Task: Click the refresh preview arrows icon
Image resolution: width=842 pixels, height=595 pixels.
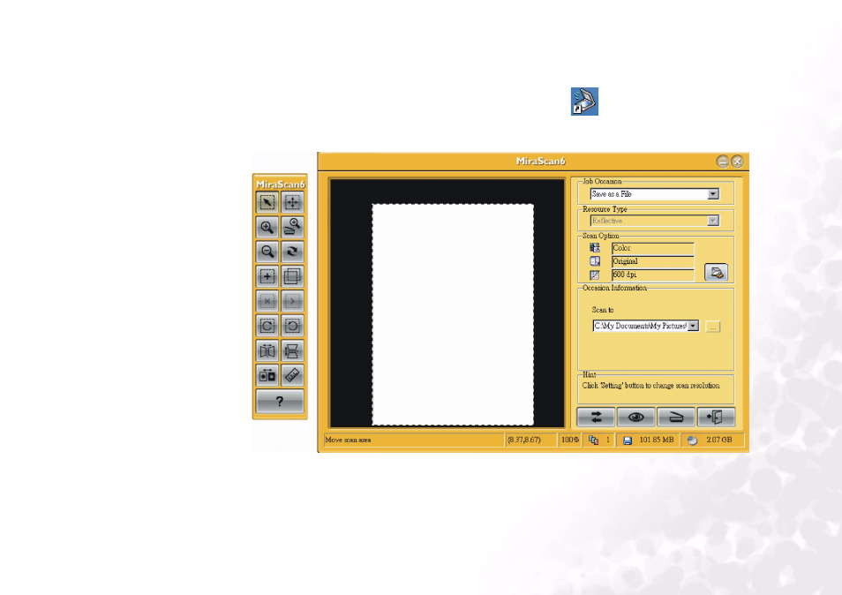Action: tap(292, 252)
